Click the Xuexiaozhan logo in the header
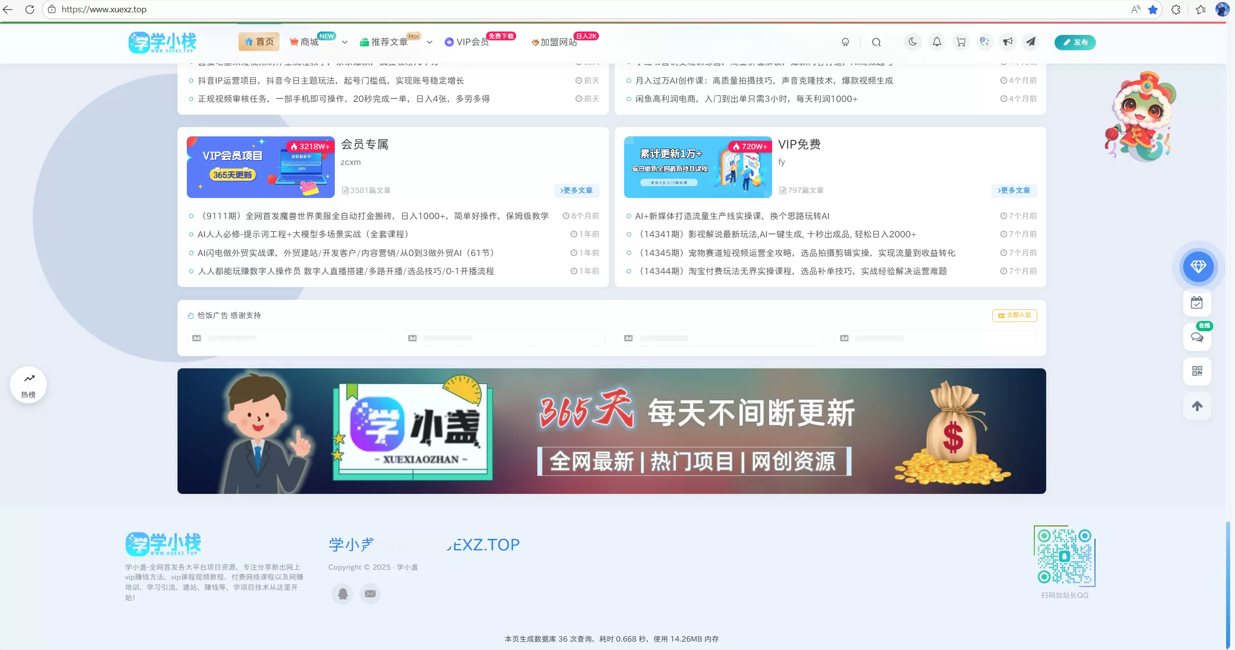 pyautogui.click(x=162, y=42)
